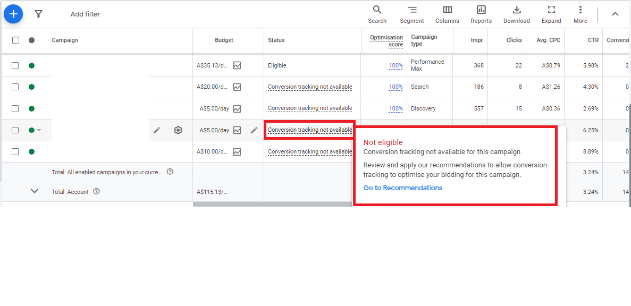Screen dimensions: 631x306
Task: Open the Segment tool
Action: pyautogui.click(x=412, y=13)
